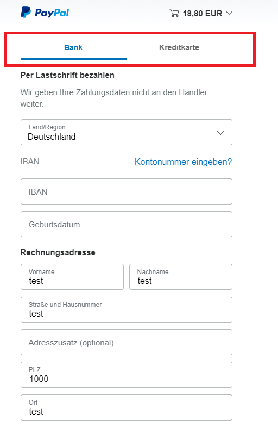Click the Land/Region dropdown arrow

[220, 133]
